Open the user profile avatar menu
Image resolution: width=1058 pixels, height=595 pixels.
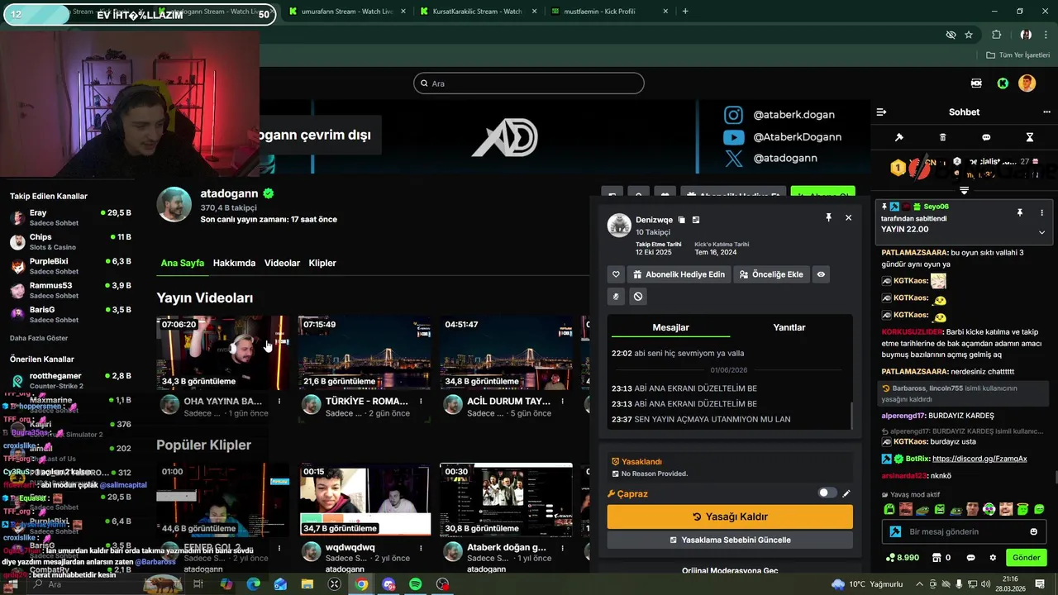pos(1027,83)
